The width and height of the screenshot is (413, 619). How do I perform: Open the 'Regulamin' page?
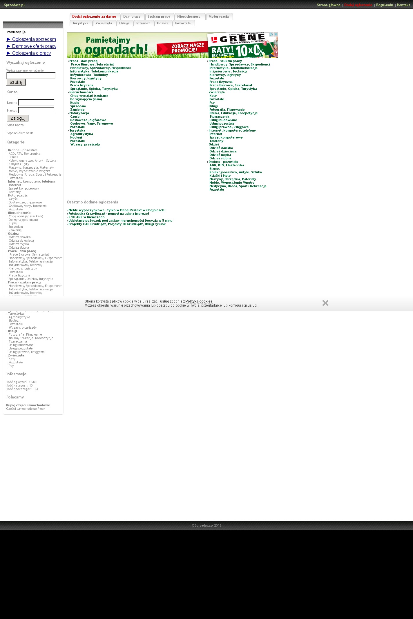tap(385, 5)
